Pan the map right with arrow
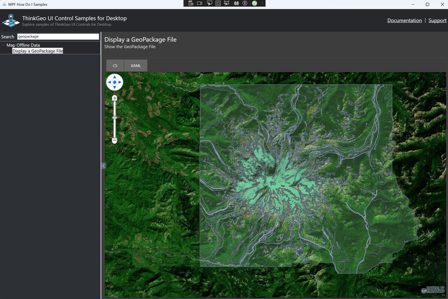Screen dimensions: 448x299 pos(120,82)
